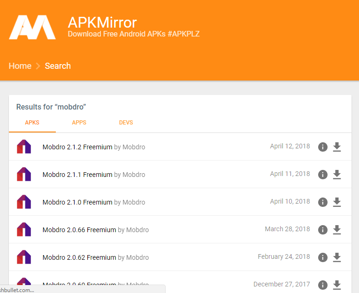
Task: Download the Mobdro 2.1.1 APK
Action: [x=337, y=175]
